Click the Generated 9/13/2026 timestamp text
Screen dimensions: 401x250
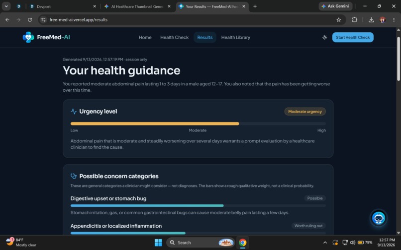(105, 60)
